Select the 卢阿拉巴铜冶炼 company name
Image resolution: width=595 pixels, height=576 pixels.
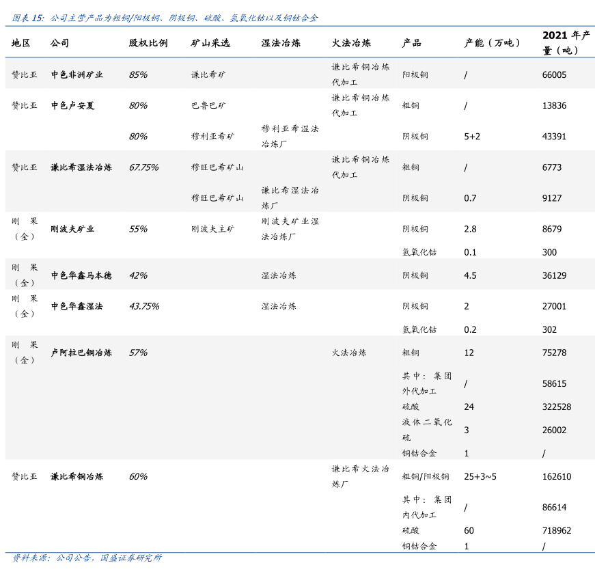tap(81, 353)
